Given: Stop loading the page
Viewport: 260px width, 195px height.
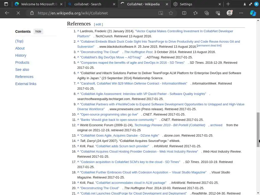Looking at the screenshot, I should 18,13.
